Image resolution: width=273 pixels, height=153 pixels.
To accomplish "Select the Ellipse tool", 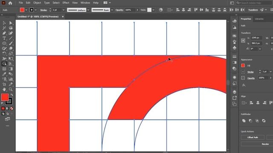I will [4, 43].
